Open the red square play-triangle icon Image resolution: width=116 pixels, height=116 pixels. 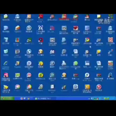coord(41,40)
